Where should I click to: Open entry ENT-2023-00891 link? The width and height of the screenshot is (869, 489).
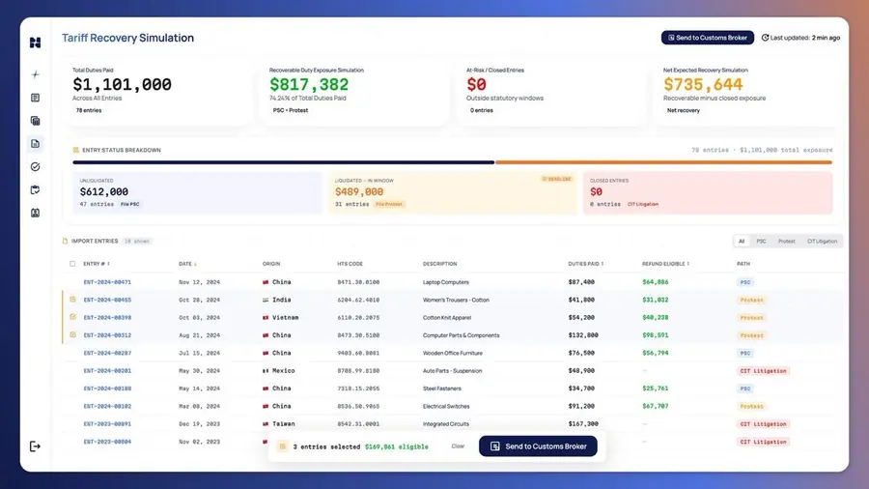tap(107, 424)
